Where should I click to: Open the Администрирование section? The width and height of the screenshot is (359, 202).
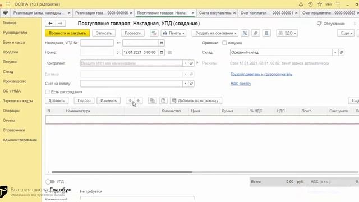tap(20, 140)
